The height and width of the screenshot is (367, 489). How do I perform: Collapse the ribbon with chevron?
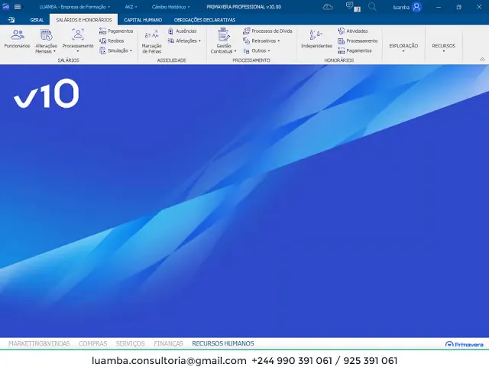pos(482,59)
